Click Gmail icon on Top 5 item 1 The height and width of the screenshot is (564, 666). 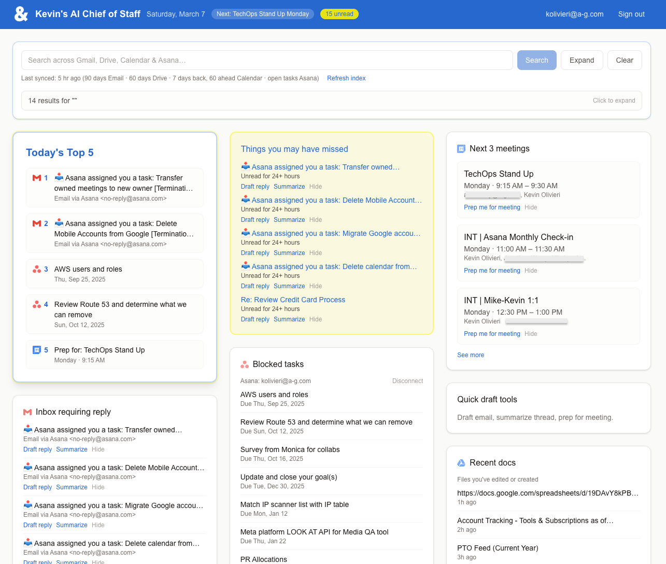click(37, 178)
